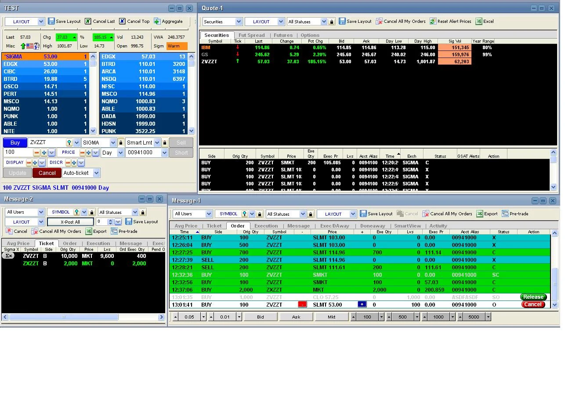Click the horizontal scrollbar in Message-2

[63, 317]
